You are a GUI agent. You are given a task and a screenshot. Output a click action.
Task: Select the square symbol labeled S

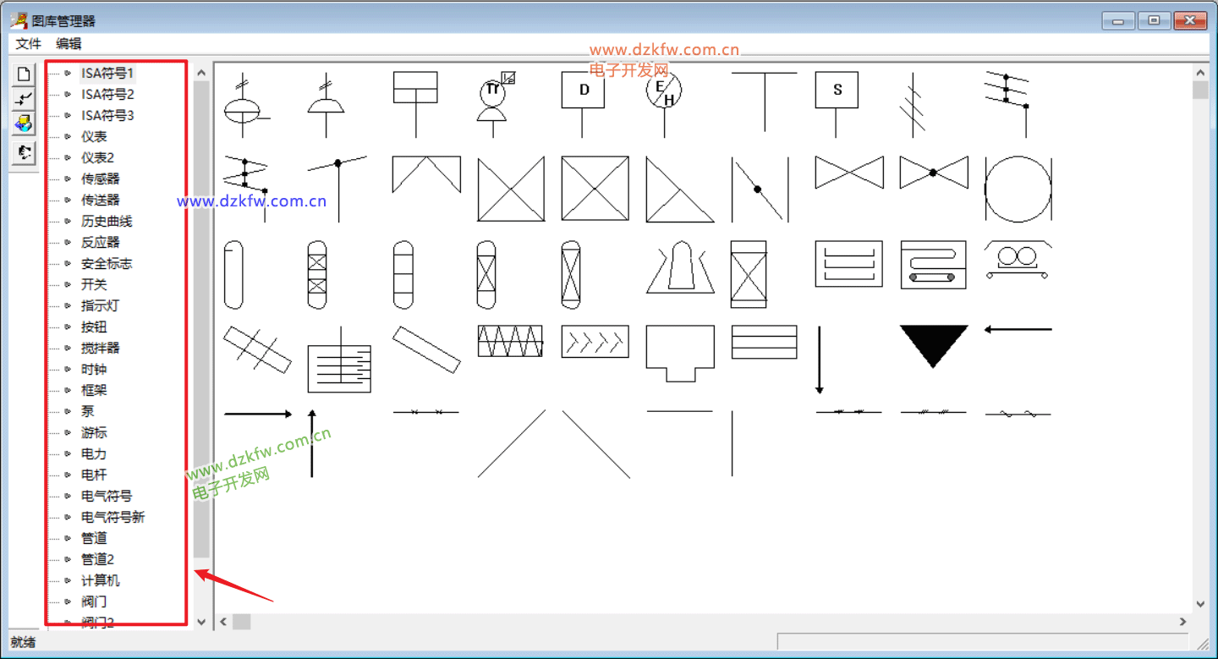tap(837, 91)
